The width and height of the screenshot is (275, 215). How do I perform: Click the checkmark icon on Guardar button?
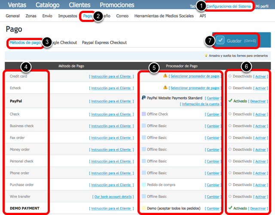(x=220, y=41)
